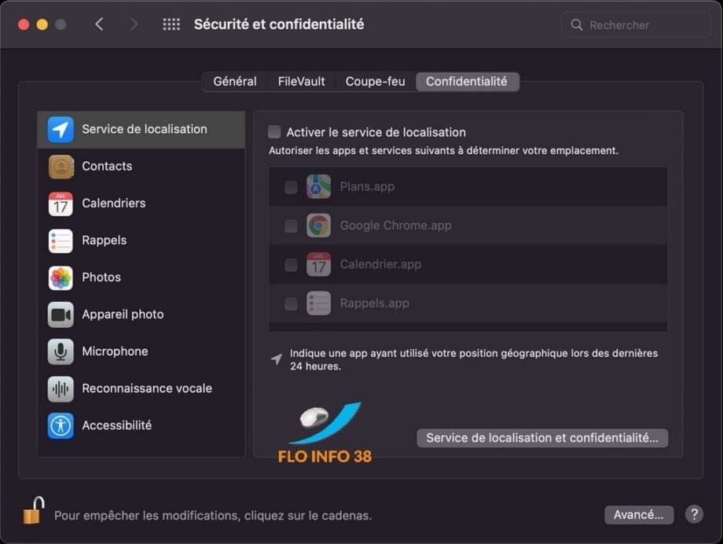The width and height of the screenshot is (723, 544).
Task: Go back with the left chevron
Action: tap(99, 24)
